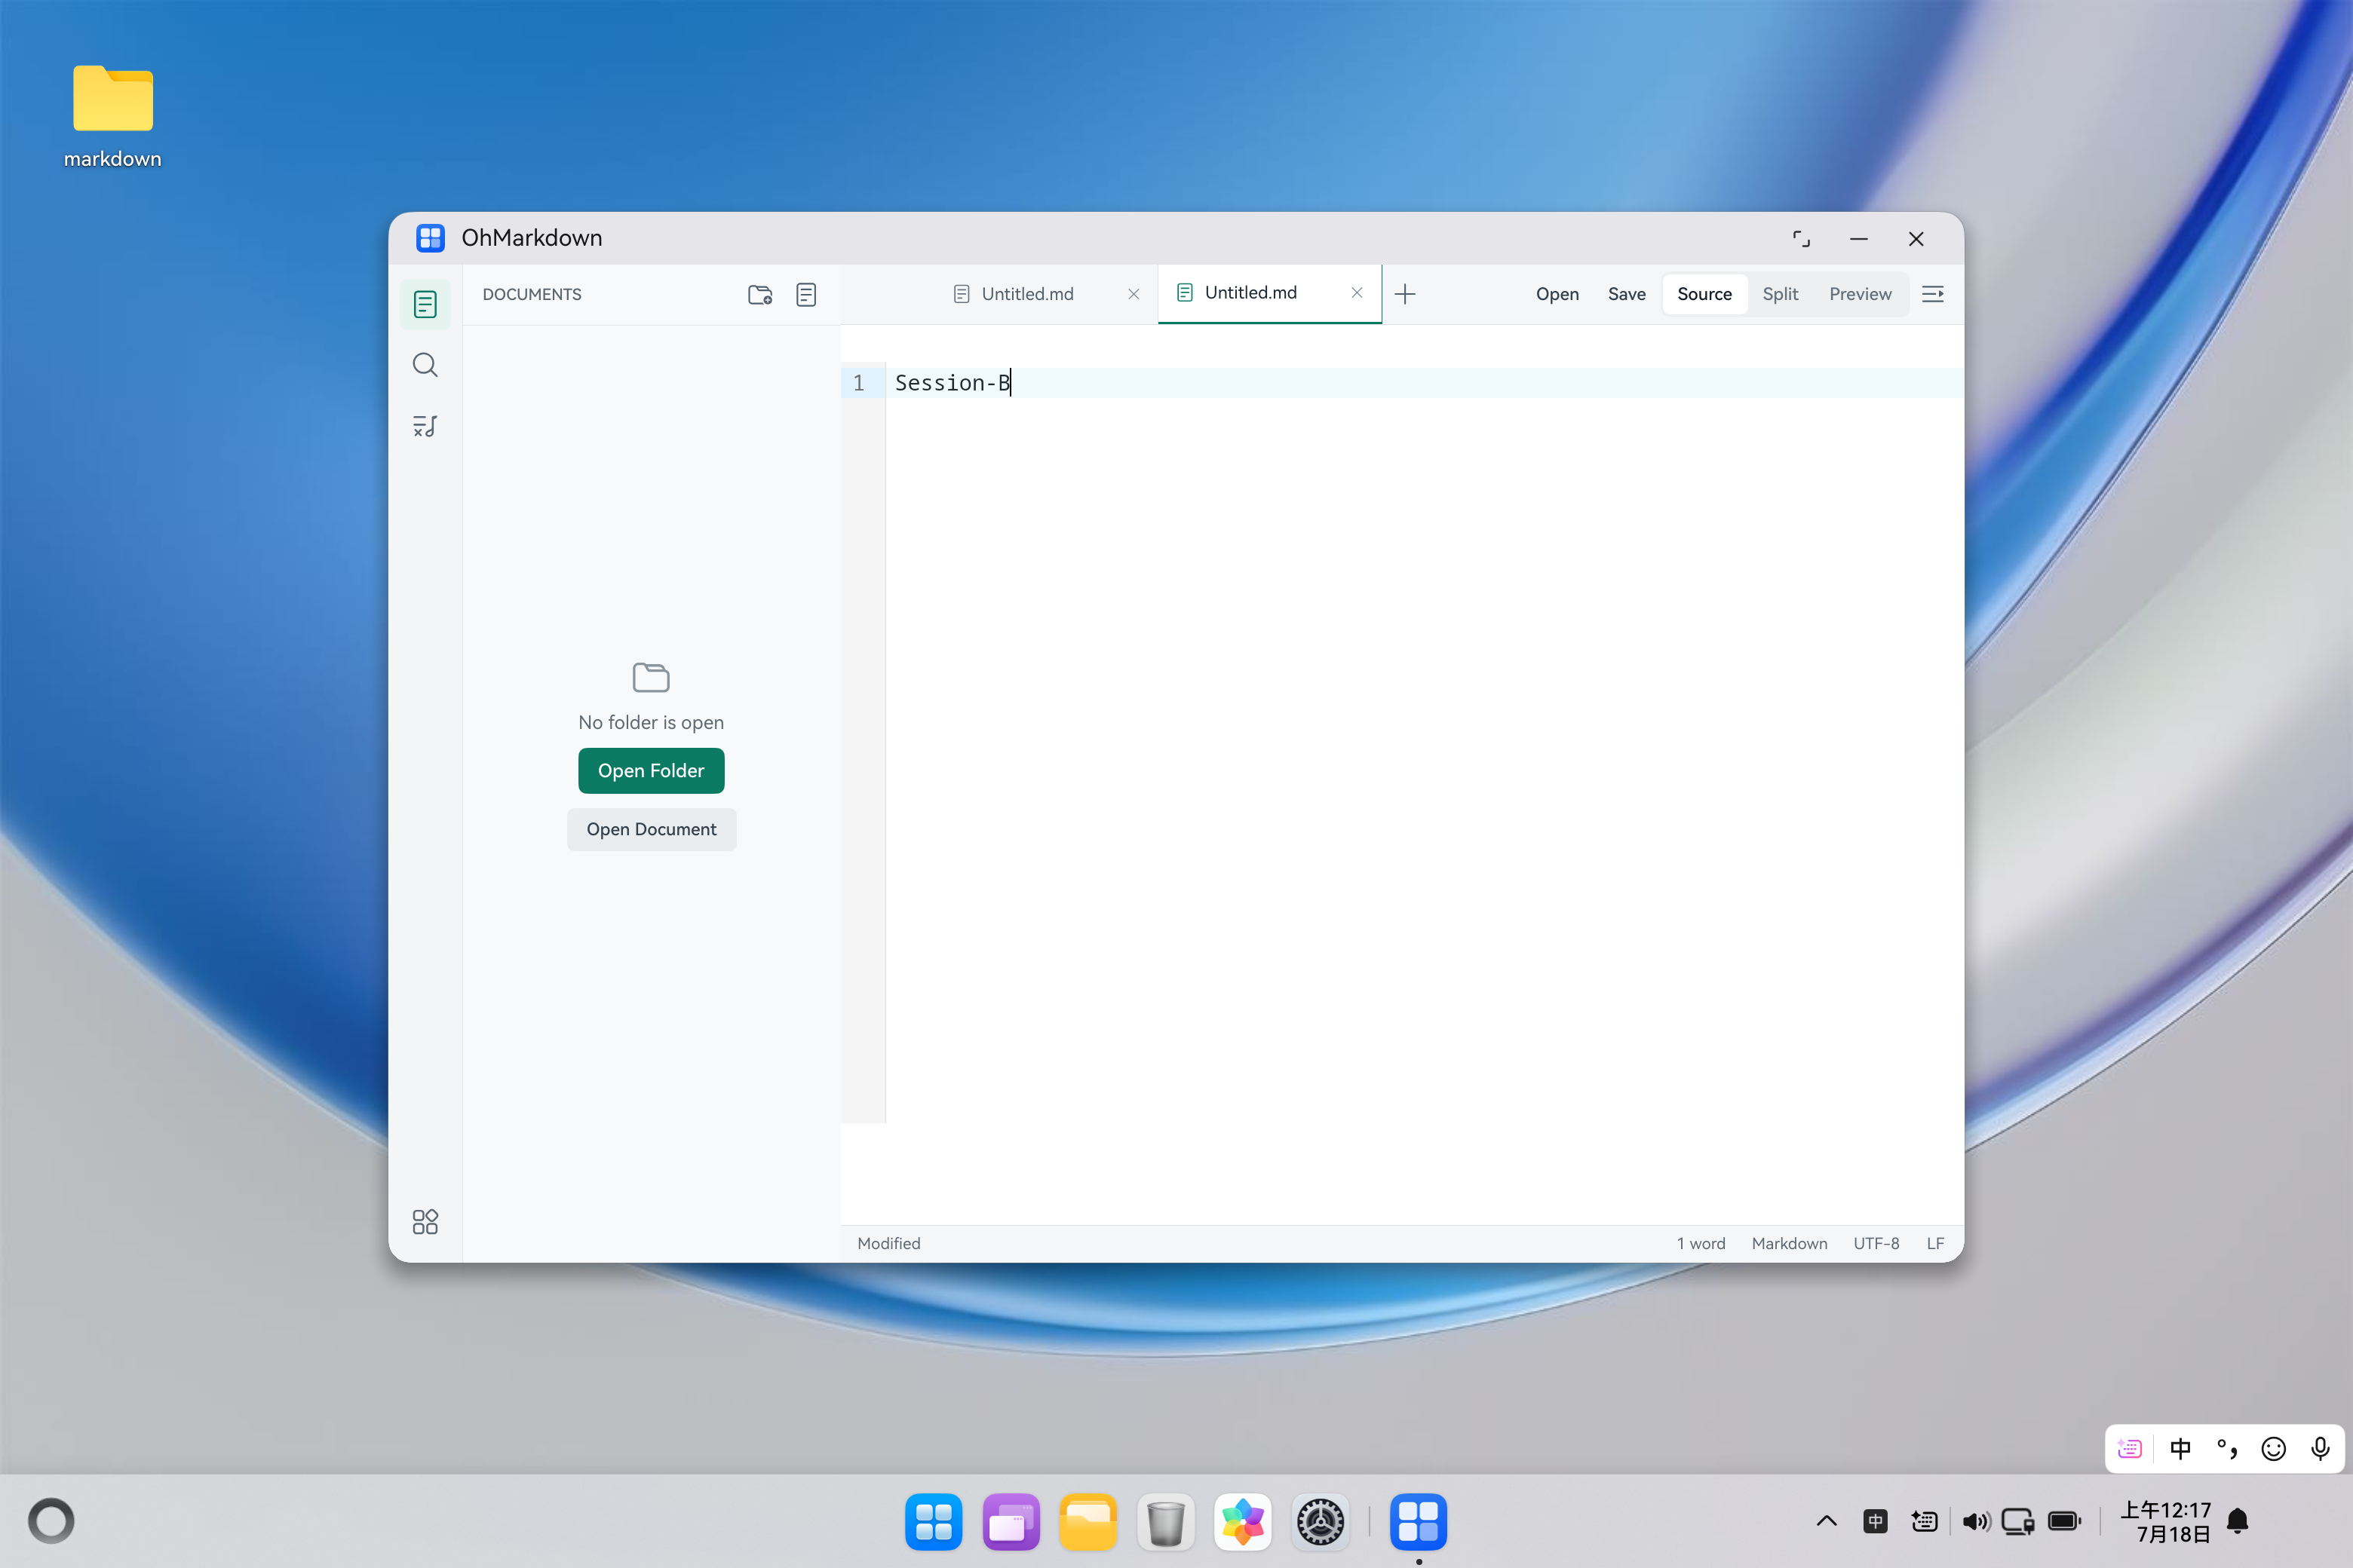The width and height of the screenshot is (2353, 1568).
Task: Toggle Chinese 中 mode in IME floating bar
Action: point(2181,1449)
